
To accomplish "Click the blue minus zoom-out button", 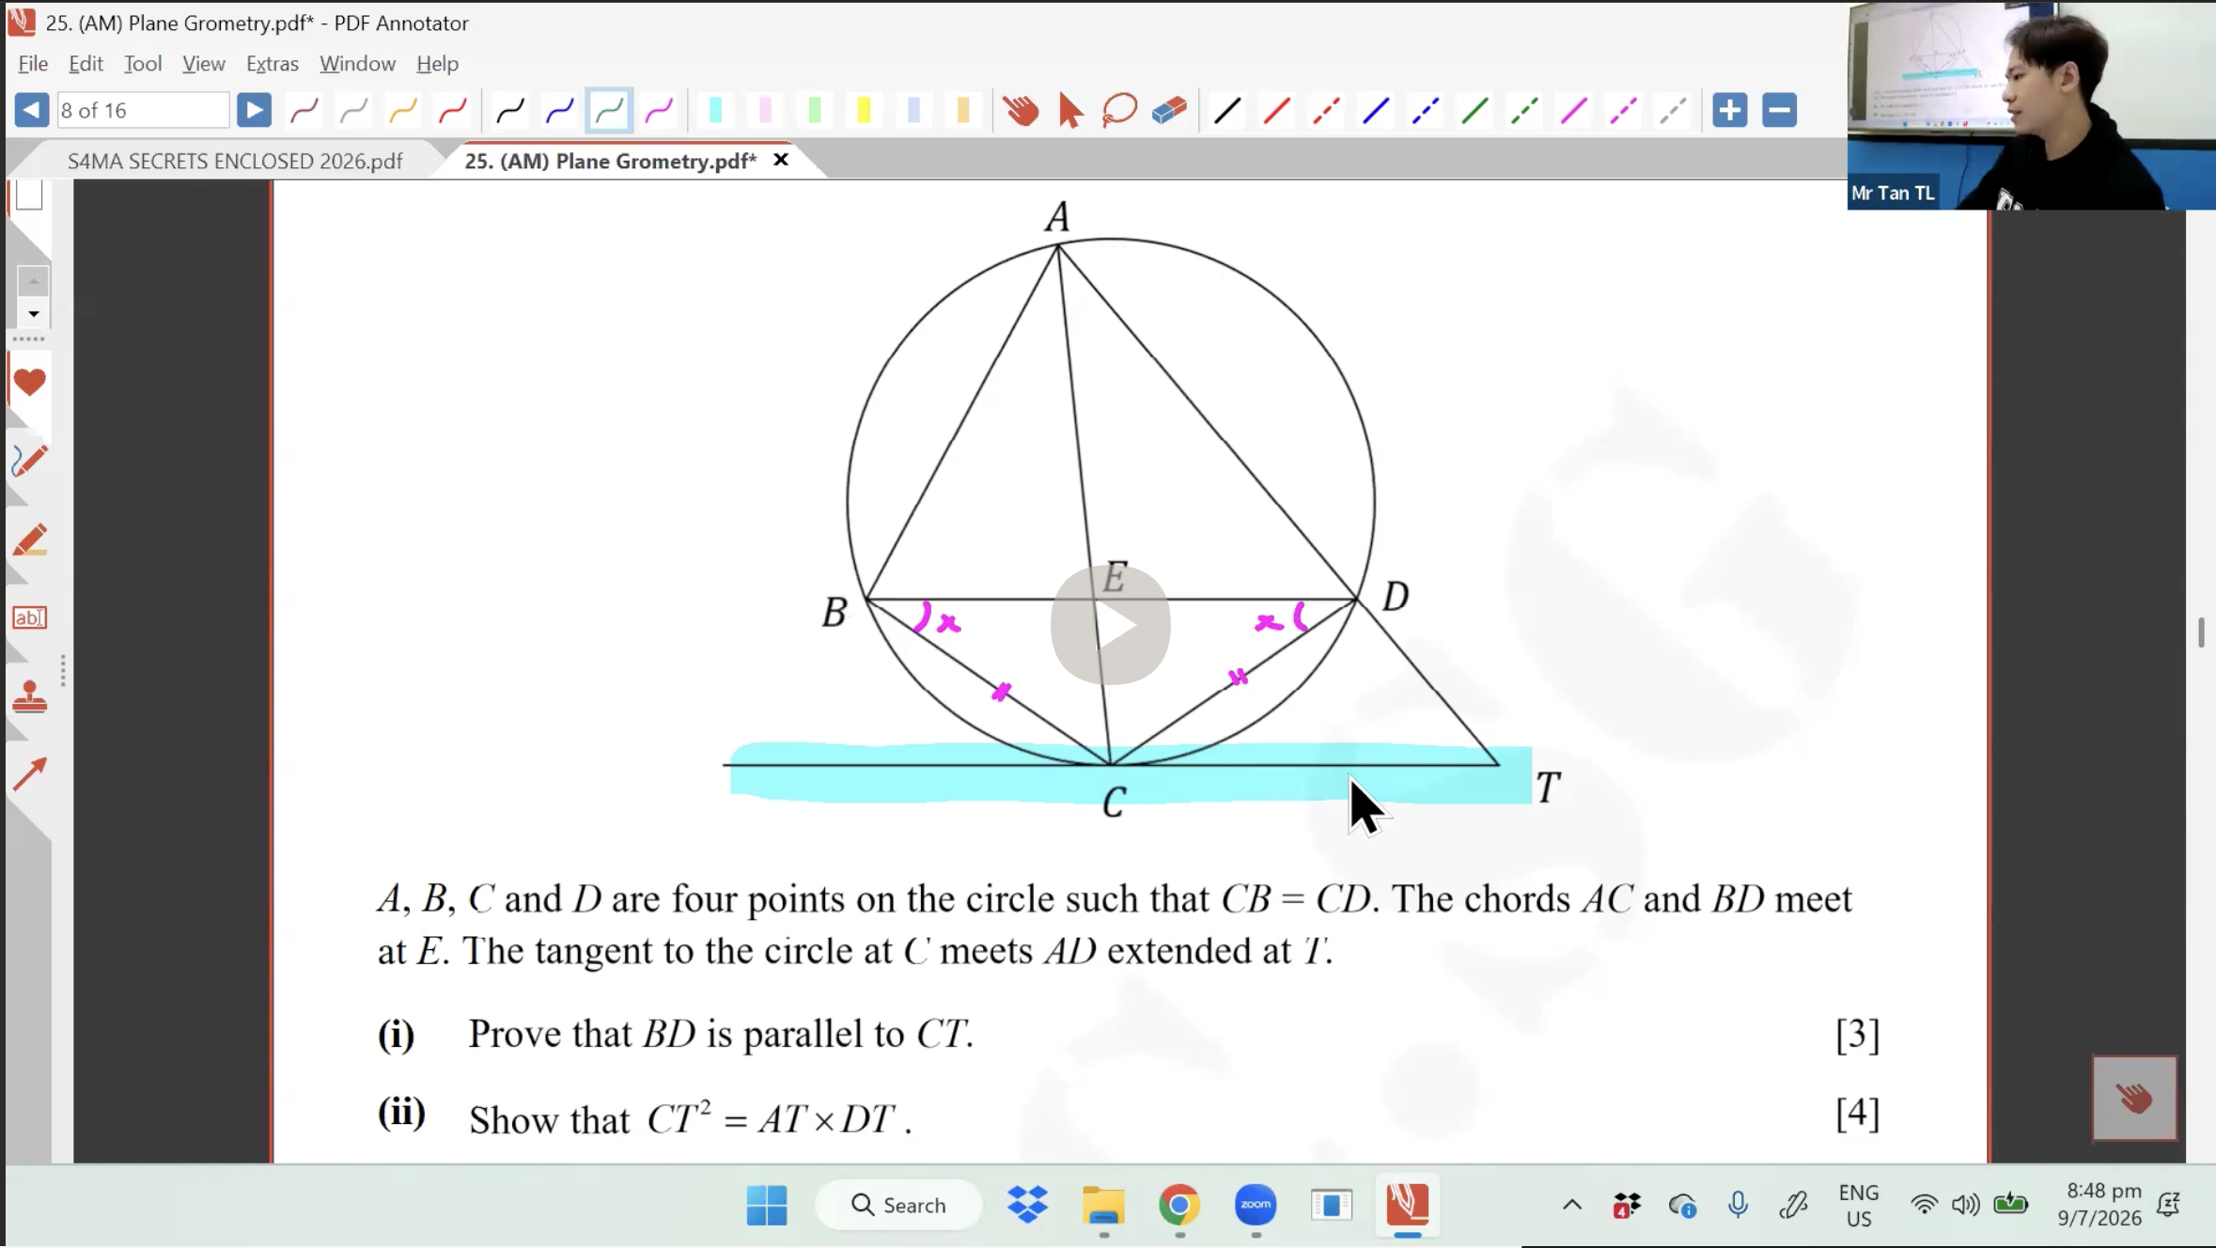I will [x=1779, y=110].
